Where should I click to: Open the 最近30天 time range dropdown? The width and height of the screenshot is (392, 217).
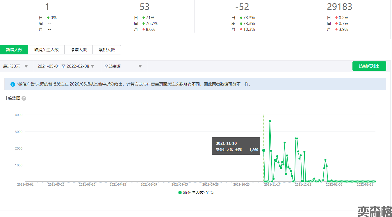point(16,66)
